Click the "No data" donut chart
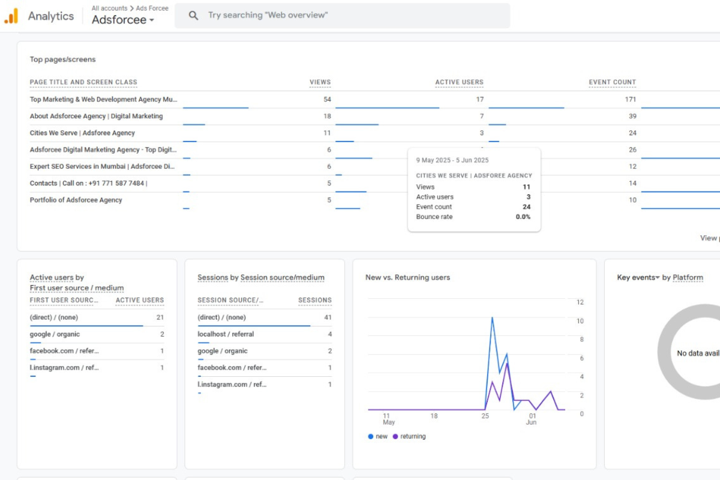This screenshot has height=480, width=720. coord(689,352)
